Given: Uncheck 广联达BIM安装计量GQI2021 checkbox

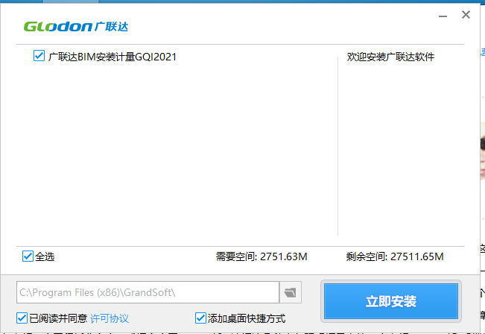Looking at the screenshot, I should [x=39, y=56].
